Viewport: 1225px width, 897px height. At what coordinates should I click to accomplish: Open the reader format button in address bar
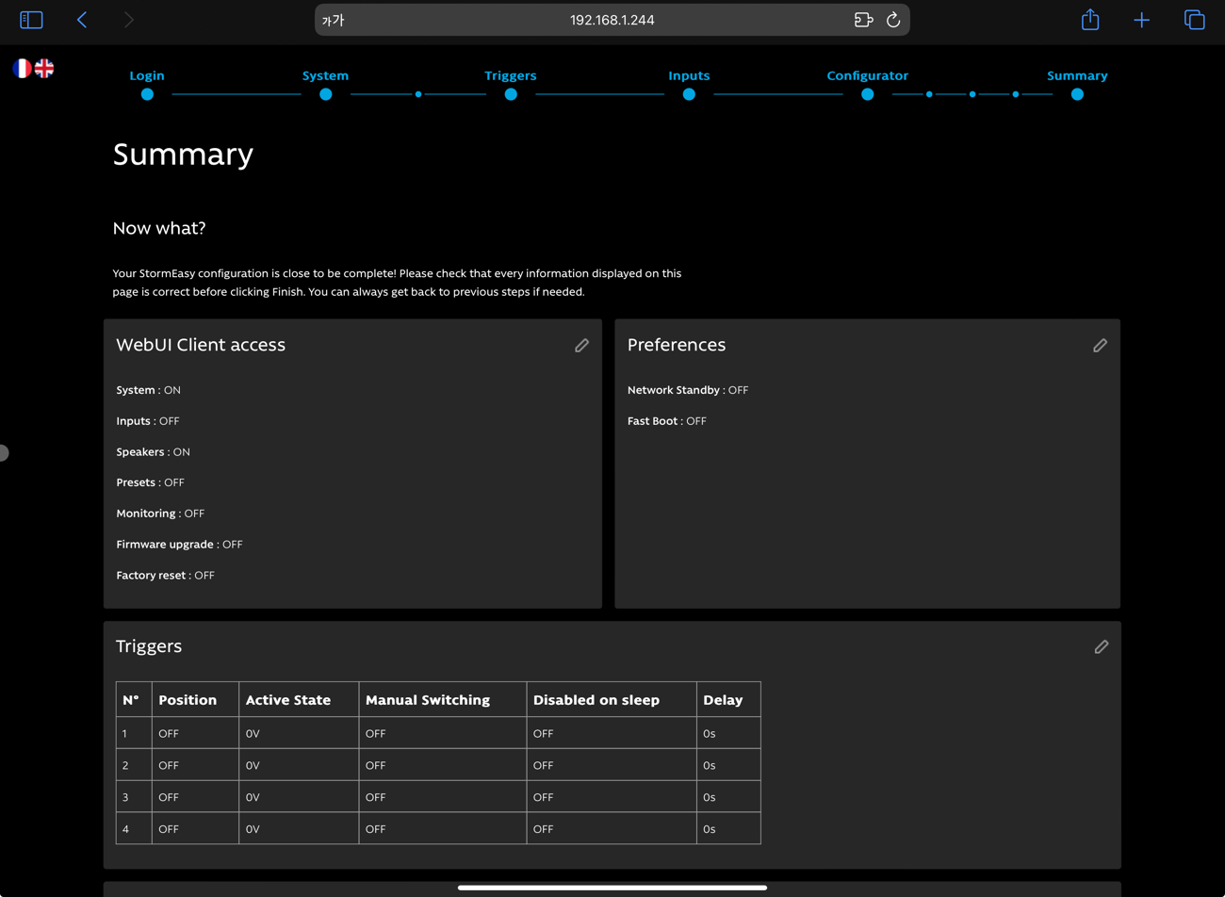point(334,20)
